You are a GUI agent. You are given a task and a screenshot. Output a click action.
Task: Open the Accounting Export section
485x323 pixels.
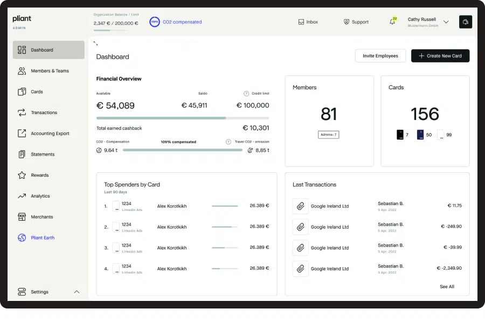[48, 134]
